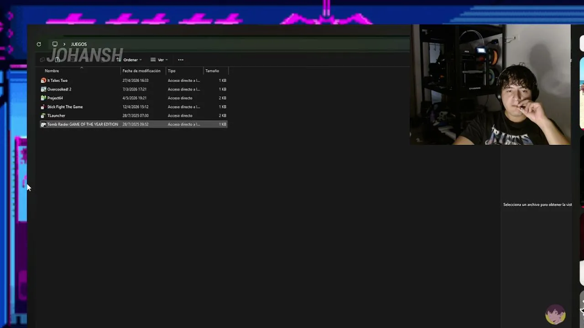The height and width of the screenshot is (328, 584).
Task: Click the Tipo cell of Stick Fight
Action: pyautogui.click(x=184, y=107)
